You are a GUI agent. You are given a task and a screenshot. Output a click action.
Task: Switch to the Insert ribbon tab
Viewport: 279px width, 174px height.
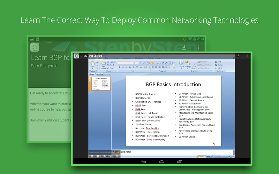pyautogui.click(x=107, y=58)
